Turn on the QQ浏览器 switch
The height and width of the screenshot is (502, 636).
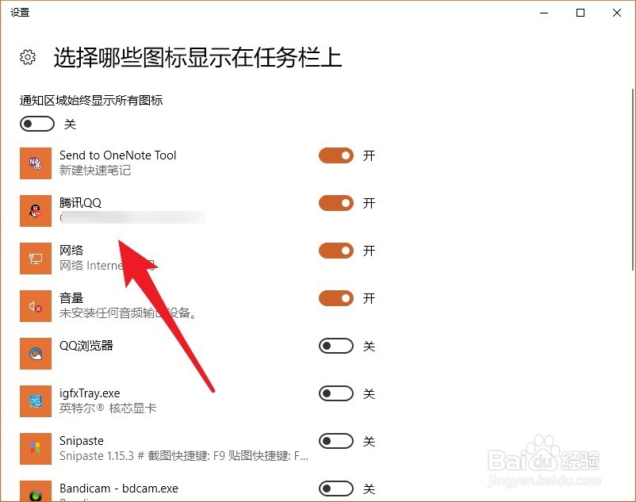336,346
